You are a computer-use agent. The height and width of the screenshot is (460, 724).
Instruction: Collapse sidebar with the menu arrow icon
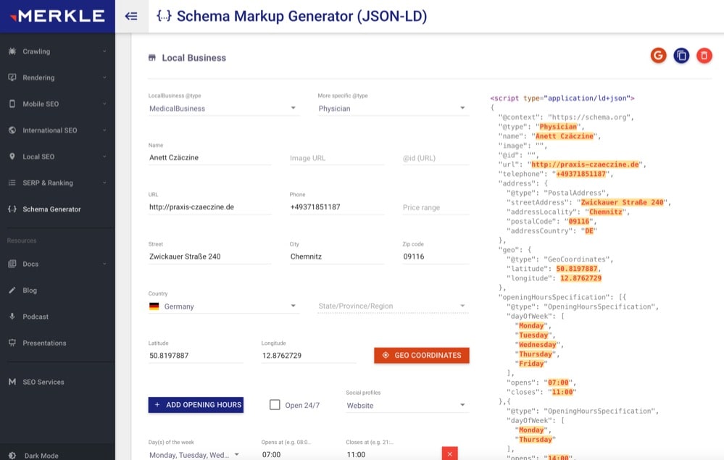coord(131,16)
